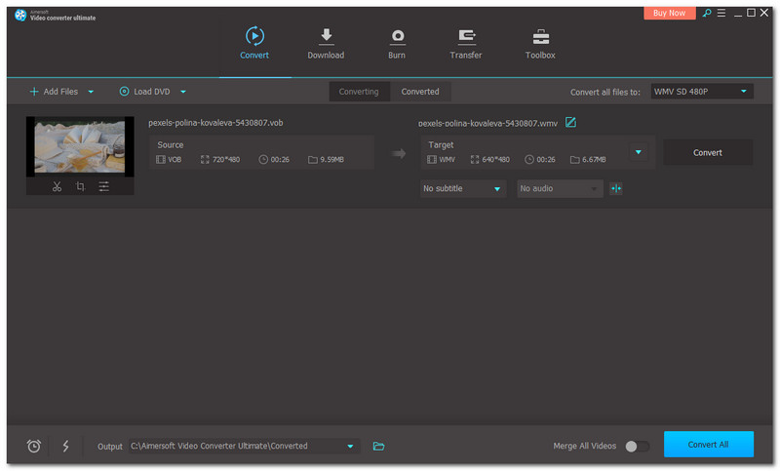This screenshot has width=780, height=471.
Task: Open the crop tool under the thumbnail
Action: coord(80,186)
